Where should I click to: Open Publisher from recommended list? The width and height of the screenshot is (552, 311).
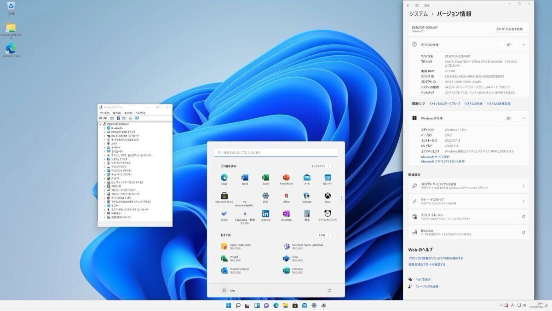coord(293,271)
